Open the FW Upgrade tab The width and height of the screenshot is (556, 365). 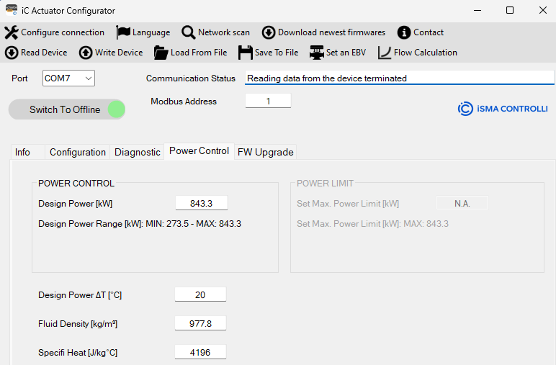(265, 152)
